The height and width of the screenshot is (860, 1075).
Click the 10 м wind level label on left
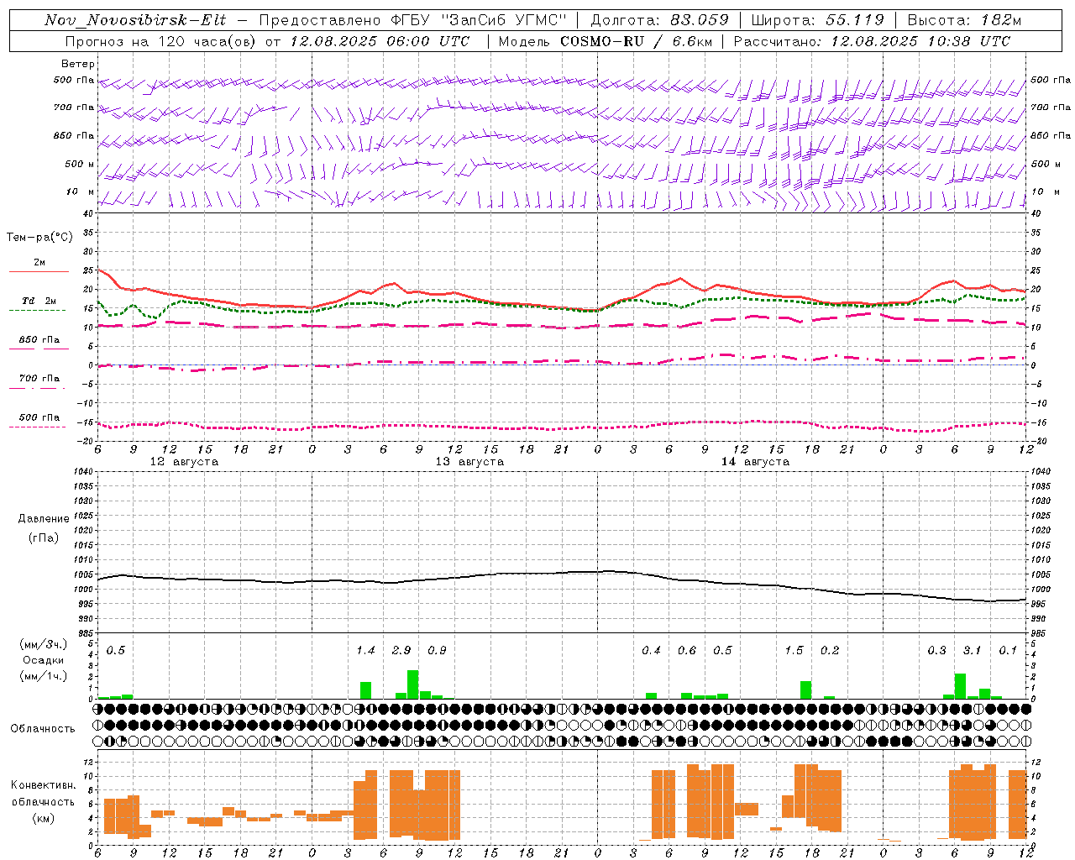[80, 191]
